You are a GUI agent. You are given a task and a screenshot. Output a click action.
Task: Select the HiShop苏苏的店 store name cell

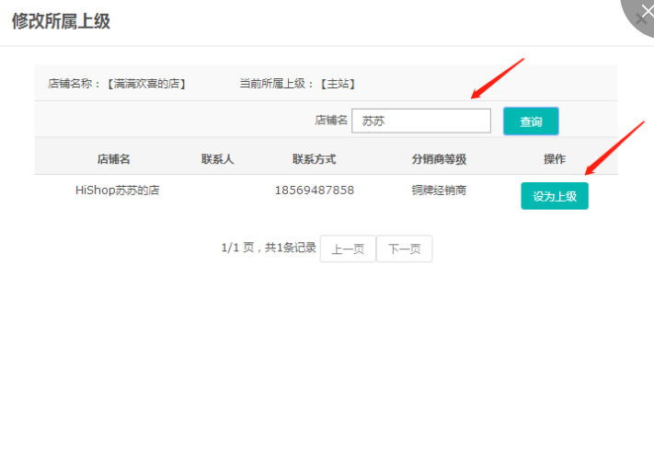click(117, 191)
